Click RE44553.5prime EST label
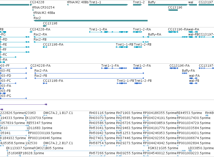This screenshot has width=214, height=157. [189, 113]
